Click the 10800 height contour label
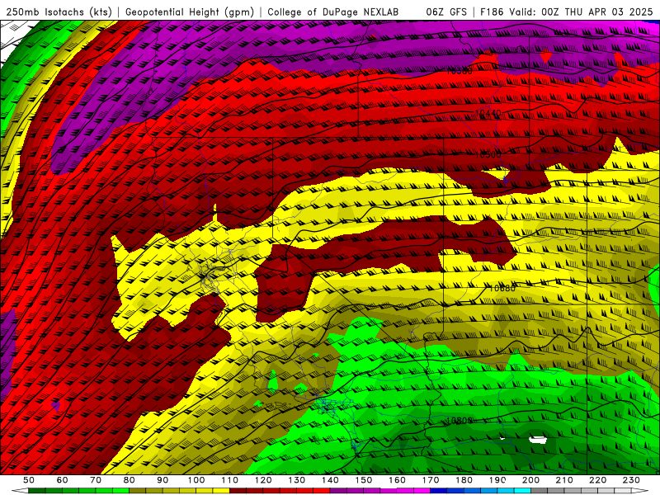 click(x=459, y=421)
